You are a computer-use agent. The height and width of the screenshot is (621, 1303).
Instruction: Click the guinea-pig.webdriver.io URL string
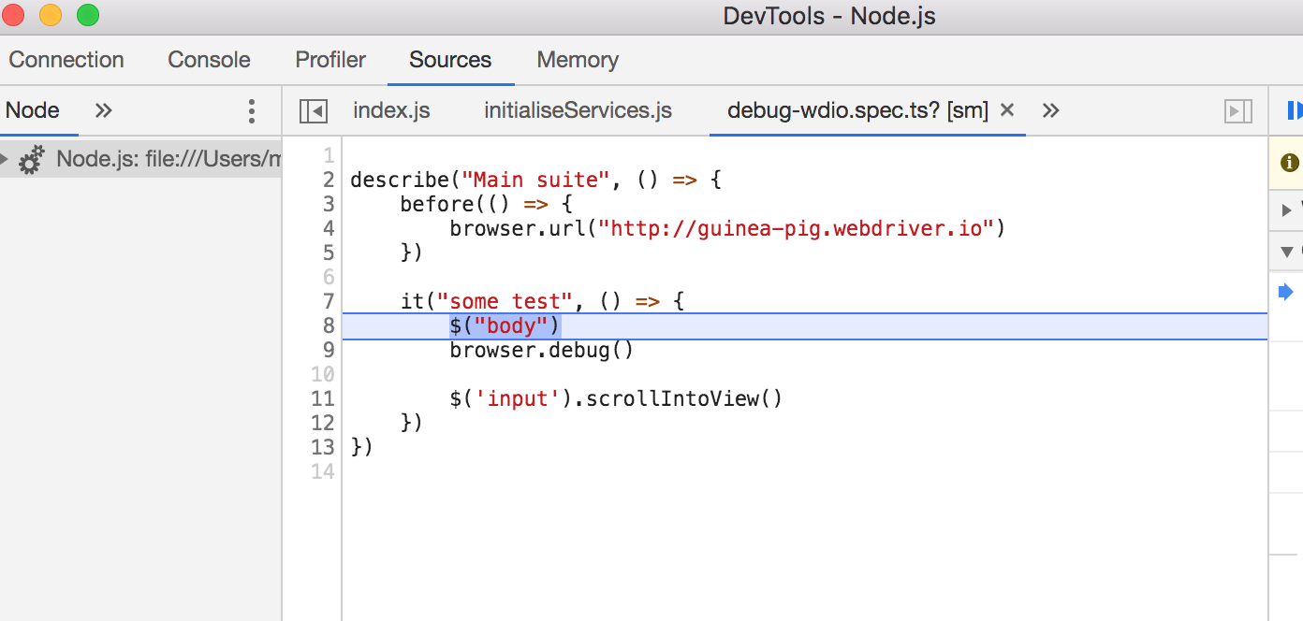click(796, 228)
